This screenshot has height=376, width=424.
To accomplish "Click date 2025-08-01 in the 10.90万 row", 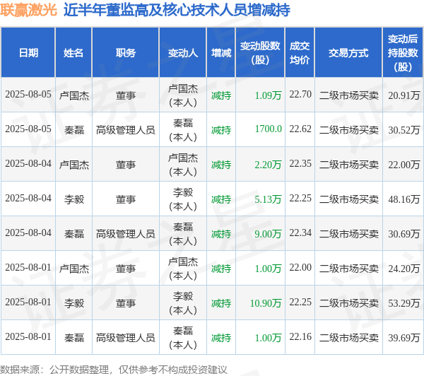I will point(28,302).
